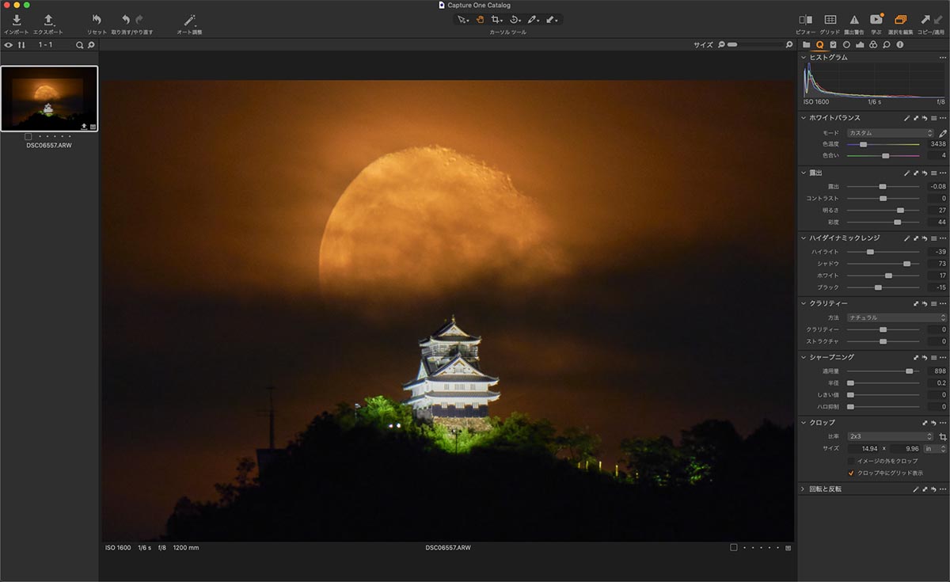
Task: Check the イメージの外をクロップ checkbox
Action: 851,461
